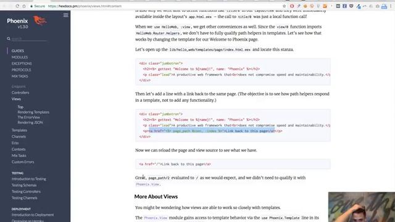
Task: Click the DEPLOYMENT section header
Action: coord(21,209)
